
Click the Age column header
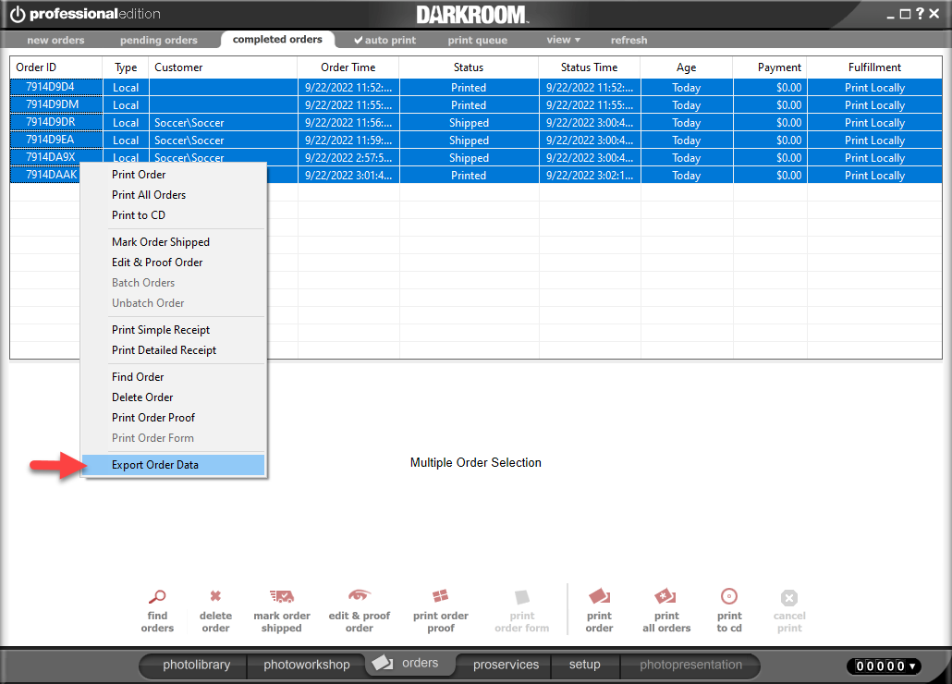[x=686, y=67]
